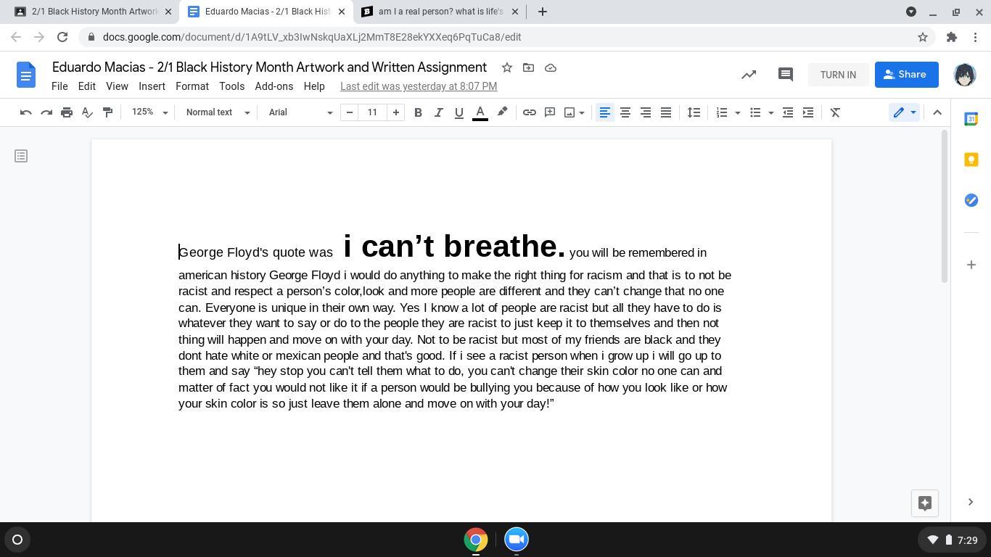Open the Arial font dropdown
The width and height of the screenshot is (991, 557).
click(300, 112)
